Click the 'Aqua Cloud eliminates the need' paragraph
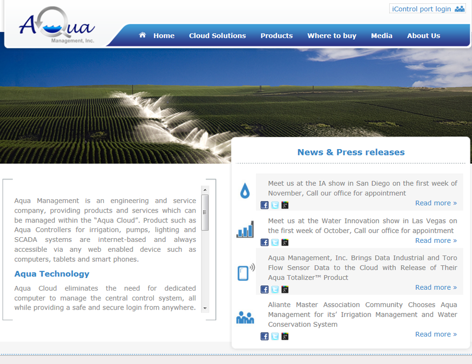Viewport: 472px width, 364px height. pyautogui.click(x=105, y=298)
